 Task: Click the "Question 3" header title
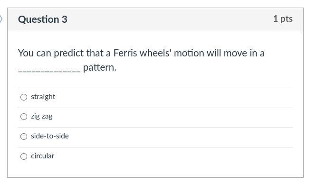42,19
